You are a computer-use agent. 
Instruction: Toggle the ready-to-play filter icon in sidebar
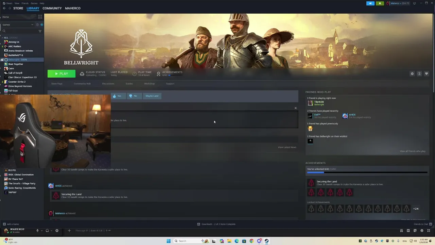(42, 24)
